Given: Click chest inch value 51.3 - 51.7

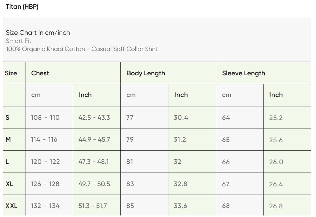Looking at the screenshot, I should click(x=93, y=206).
